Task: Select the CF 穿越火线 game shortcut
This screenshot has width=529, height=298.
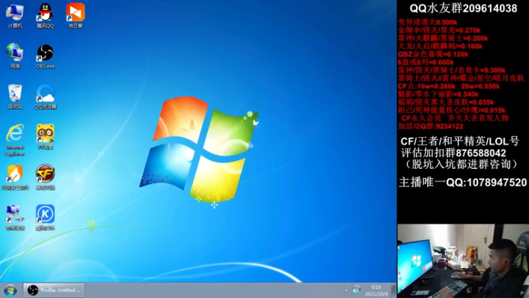Action: point(45,177)
